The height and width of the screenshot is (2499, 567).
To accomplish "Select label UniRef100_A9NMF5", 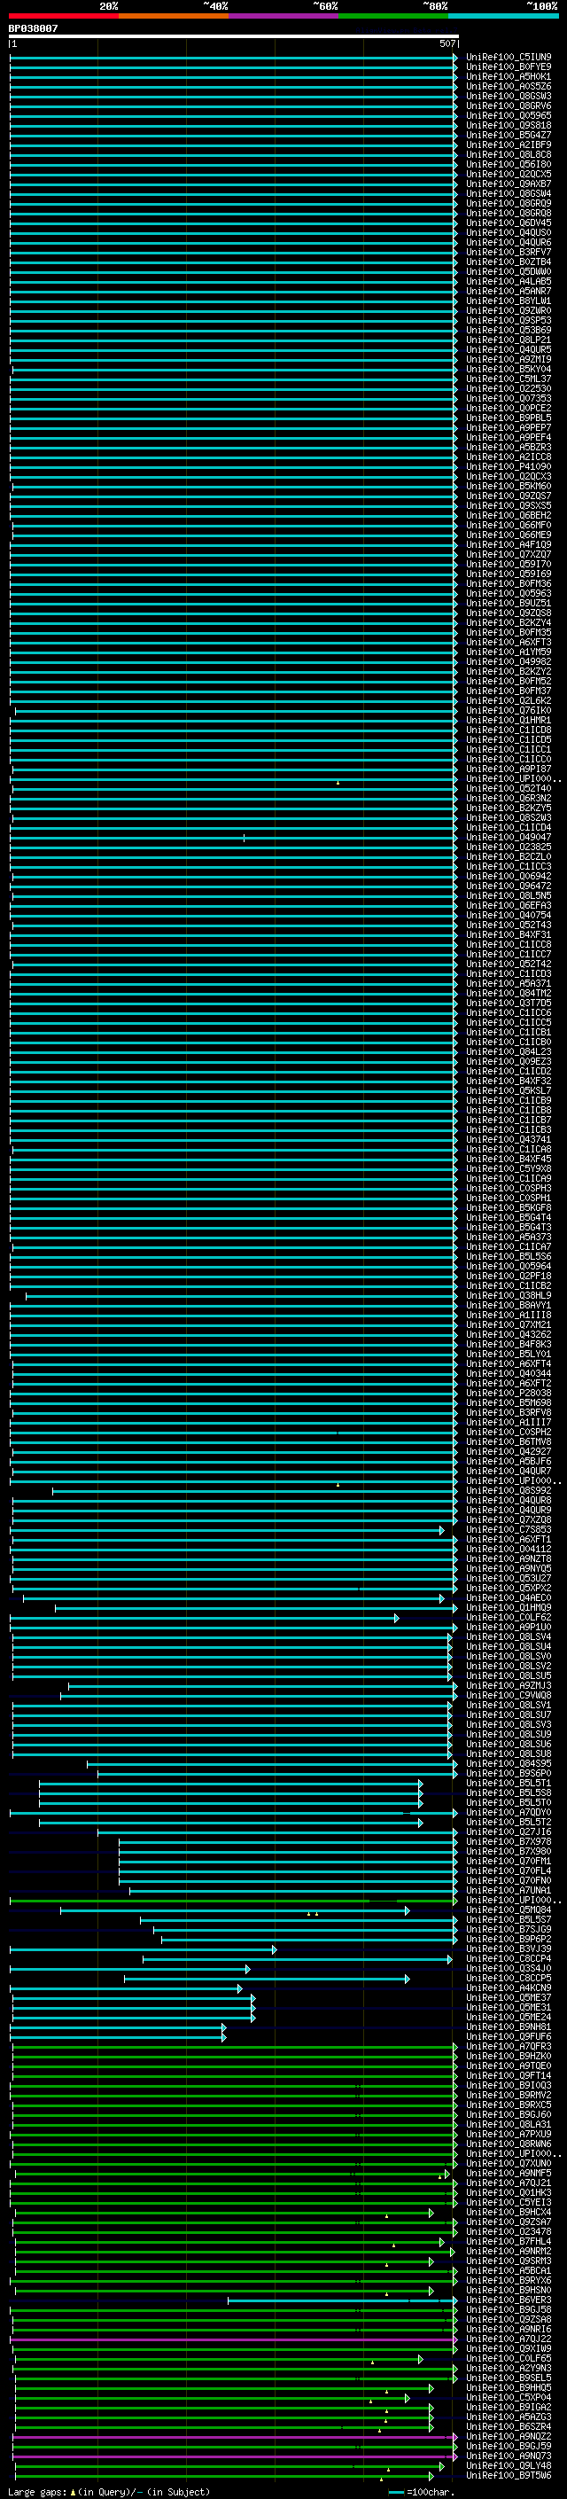I will [x=509, y=2173].
